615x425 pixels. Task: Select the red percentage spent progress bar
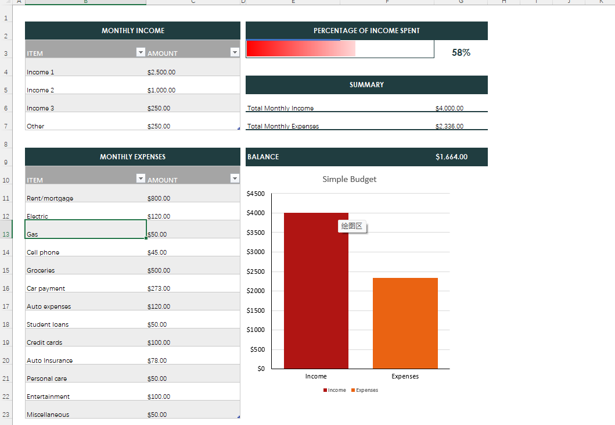click(x=301, y=49)
